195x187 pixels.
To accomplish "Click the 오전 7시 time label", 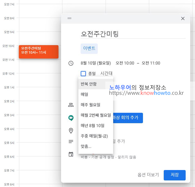I will pos(9,4).
